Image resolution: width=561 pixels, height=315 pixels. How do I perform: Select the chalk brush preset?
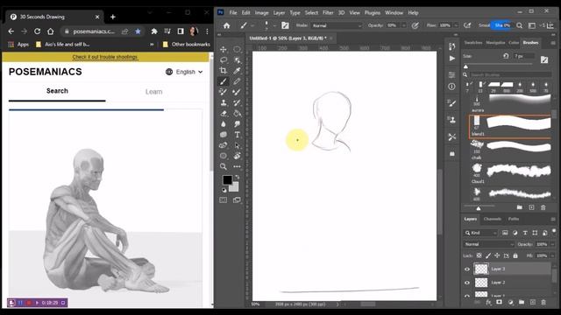pyautogui.click(x=510, y=149)
